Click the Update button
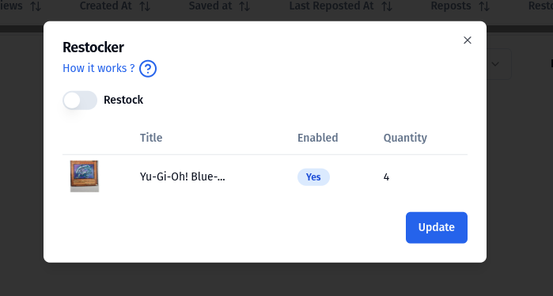The width and height of the screenshot is (553, 296). click(x=437, y=228)
